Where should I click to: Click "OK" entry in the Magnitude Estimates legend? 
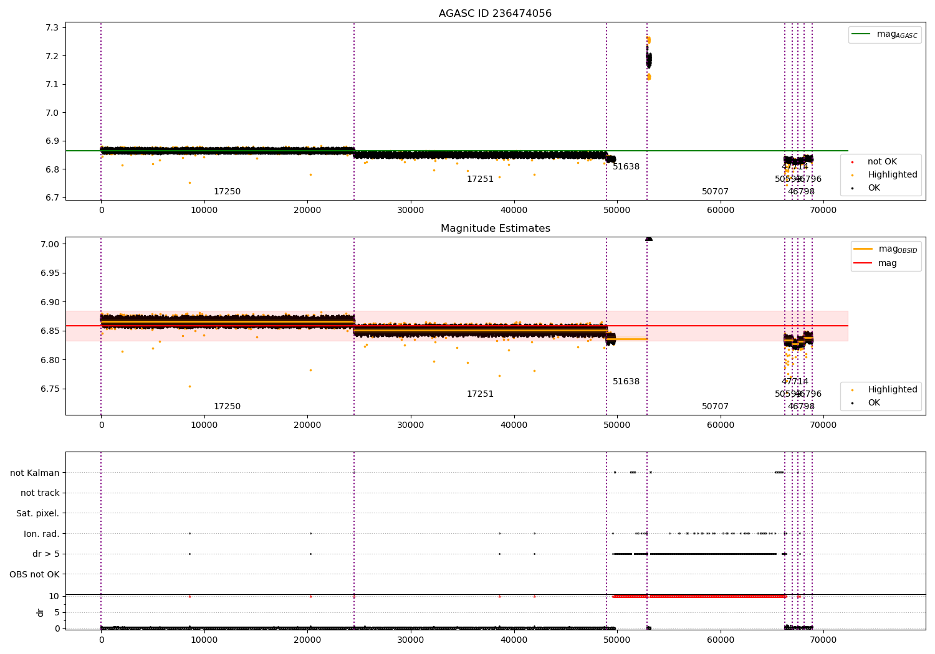click(x=874, y=403)
